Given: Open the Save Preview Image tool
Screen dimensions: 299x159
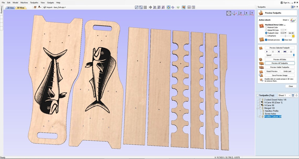Looking at the screenshot, I should pos(280,75).
